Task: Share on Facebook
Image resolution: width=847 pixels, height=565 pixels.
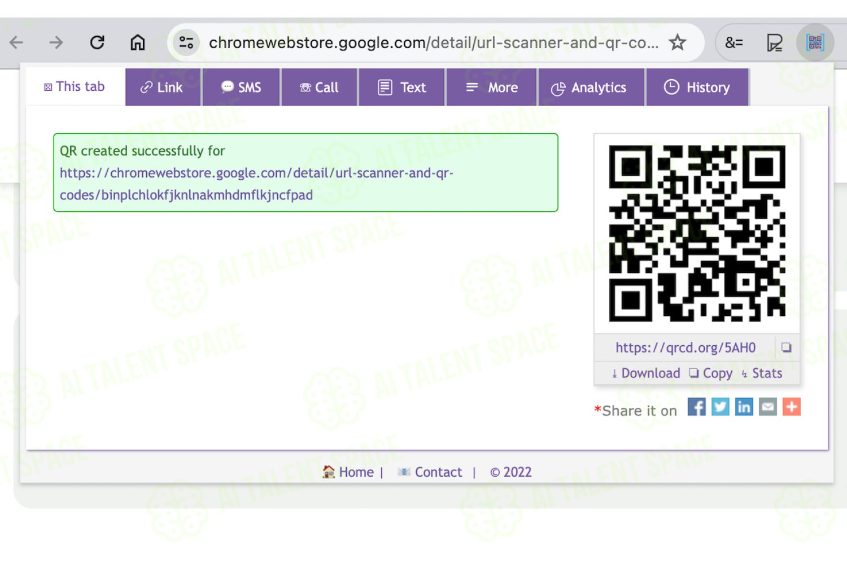Action: [697, 407]
